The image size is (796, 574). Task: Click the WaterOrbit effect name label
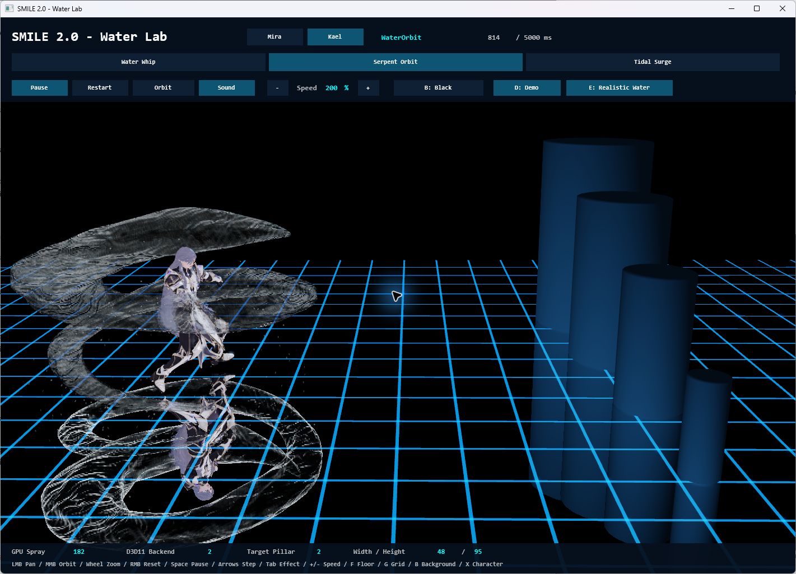[401, 38]
